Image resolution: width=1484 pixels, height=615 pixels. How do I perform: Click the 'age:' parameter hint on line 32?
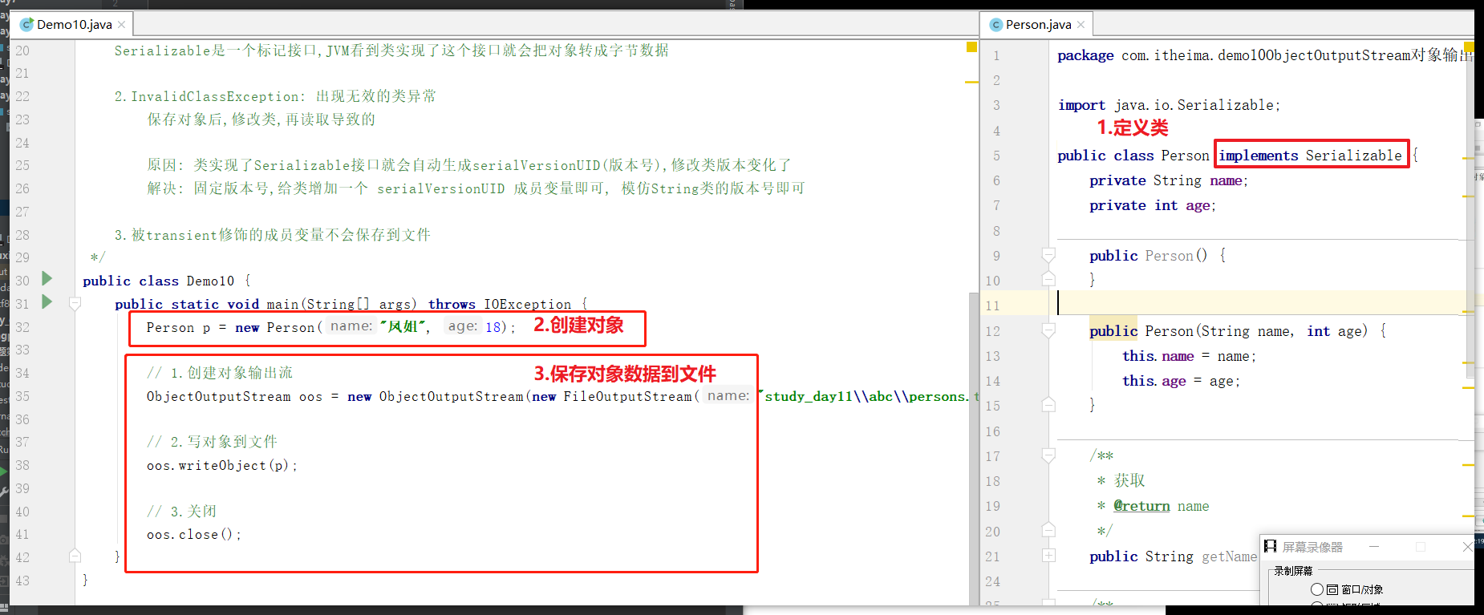(463, 326)
